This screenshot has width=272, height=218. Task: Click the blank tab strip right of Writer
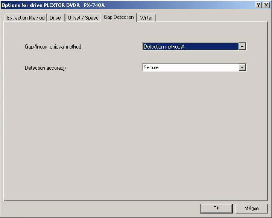(x=211, y=18)
